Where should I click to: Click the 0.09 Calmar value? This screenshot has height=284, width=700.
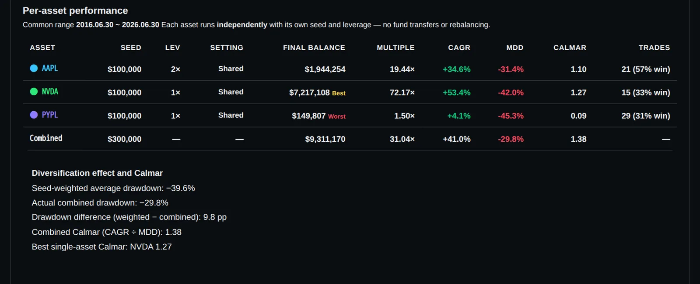tap(578, 116)
